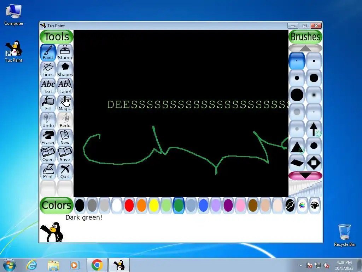Screen dimensions: 362x272
Task: Select the orange color
Action: pyautogui.click(x=141, y=205)
